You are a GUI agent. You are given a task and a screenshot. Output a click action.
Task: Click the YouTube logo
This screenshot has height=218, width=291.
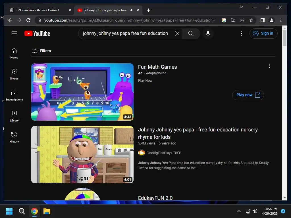[x=37, y=33]
